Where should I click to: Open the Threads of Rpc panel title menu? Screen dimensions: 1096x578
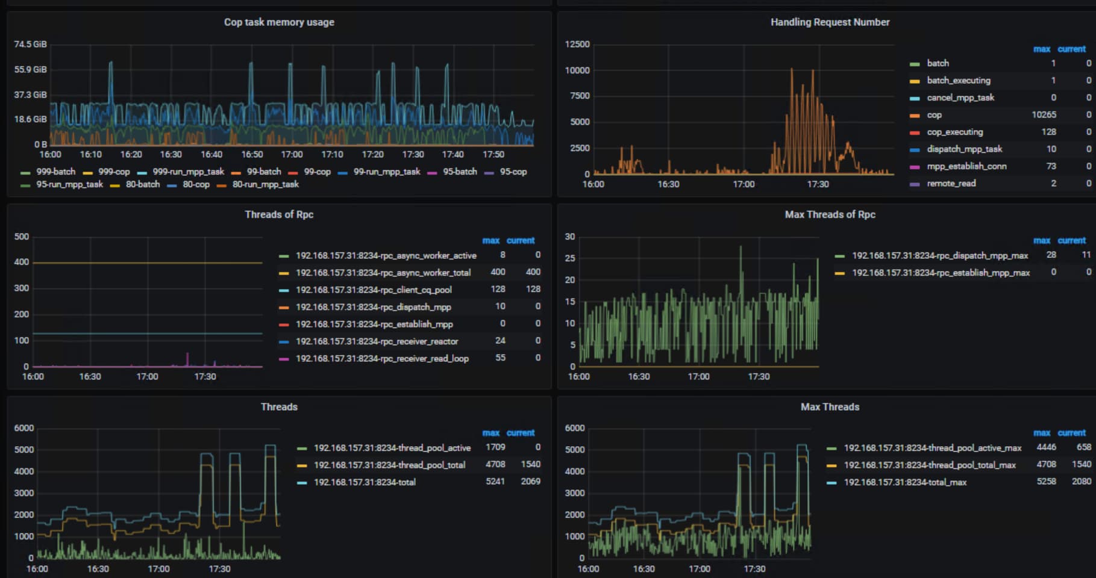tap(279, 214)
